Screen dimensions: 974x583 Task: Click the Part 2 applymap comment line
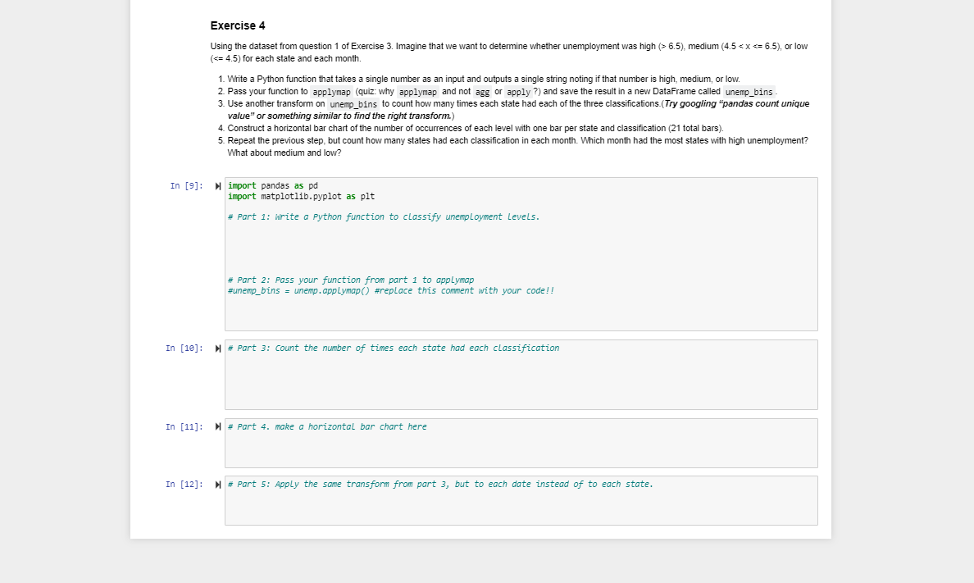[351, 280]
